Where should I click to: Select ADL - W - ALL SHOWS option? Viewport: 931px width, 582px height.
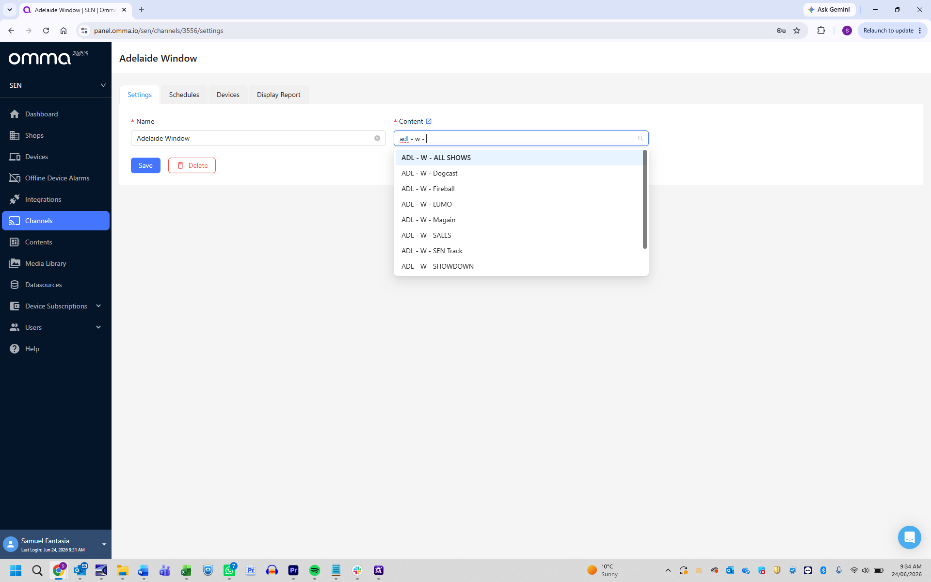[519, 158]
